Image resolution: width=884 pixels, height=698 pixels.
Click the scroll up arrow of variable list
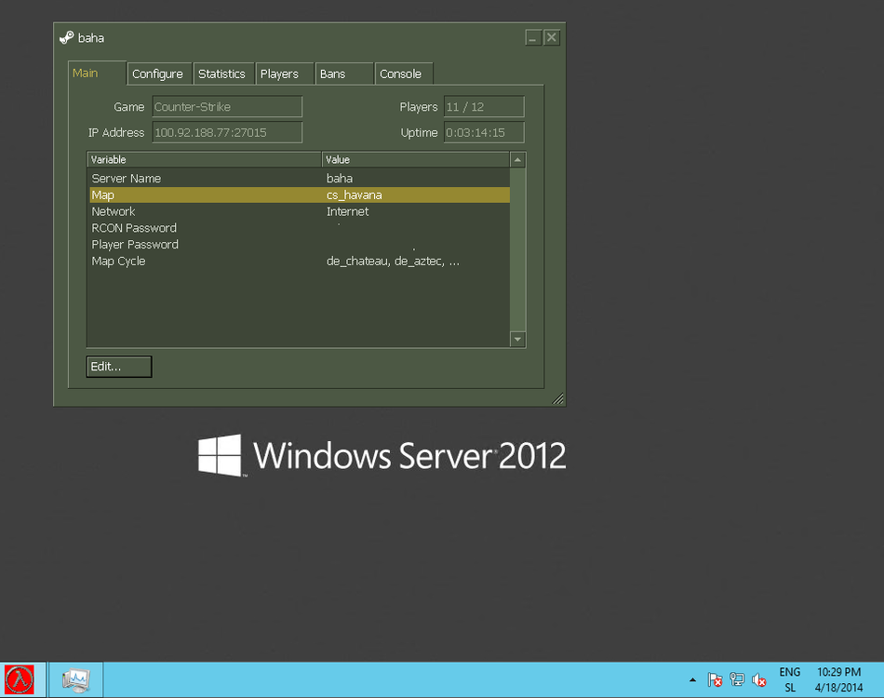(517, 160)
